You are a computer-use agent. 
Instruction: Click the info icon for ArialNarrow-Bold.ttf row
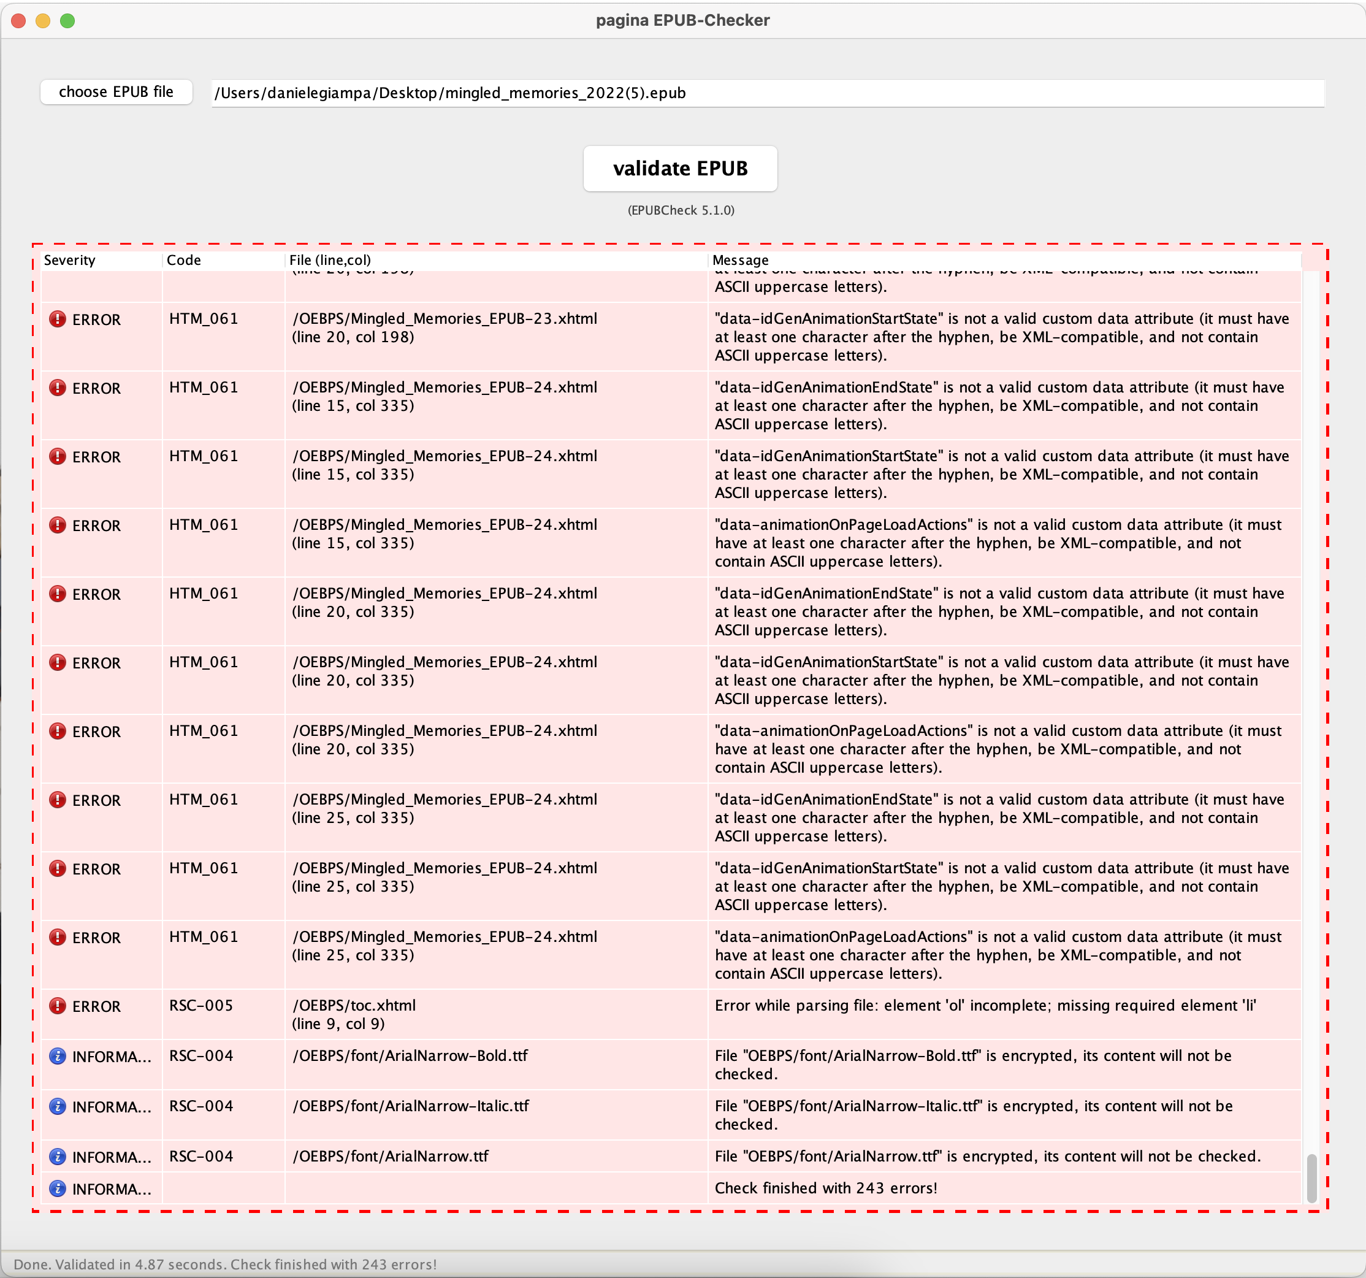[x=58, y=1056]
